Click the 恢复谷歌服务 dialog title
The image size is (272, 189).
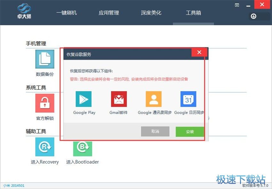[79, 54]
